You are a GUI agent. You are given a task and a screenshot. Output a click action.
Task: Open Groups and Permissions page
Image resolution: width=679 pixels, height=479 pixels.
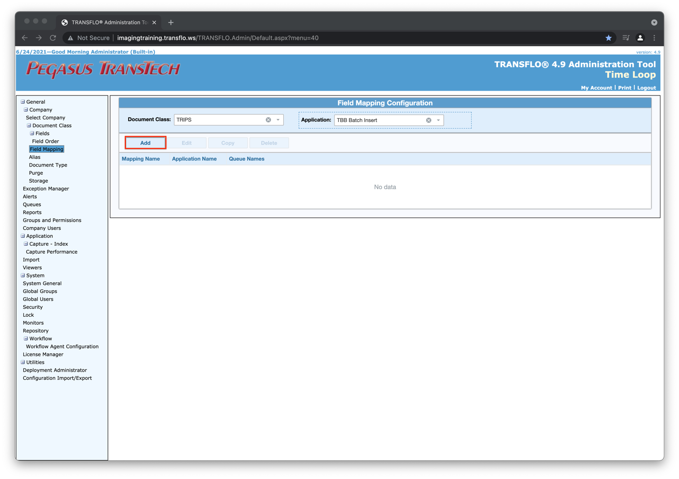52,220
